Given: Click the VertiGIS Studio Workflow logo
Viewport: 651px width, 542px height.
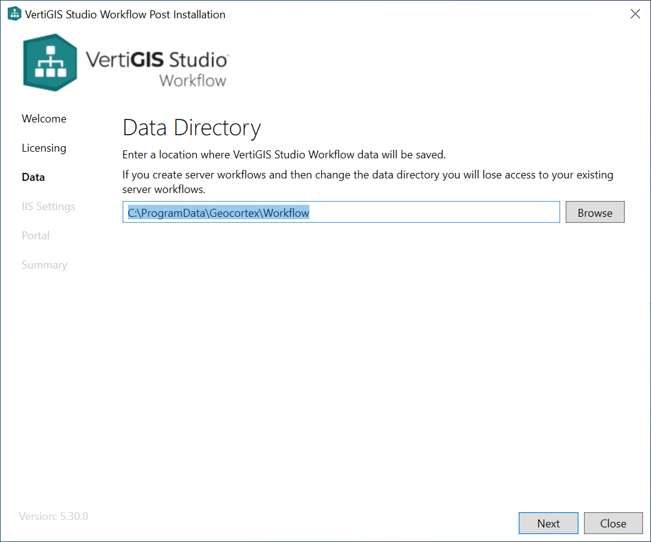Looking at the screenshot, I should point(125,62).
